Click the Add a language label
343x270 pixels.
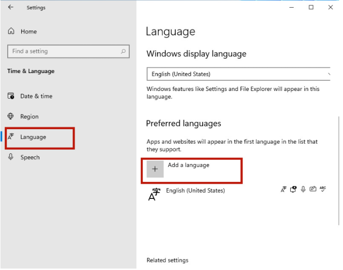(189, 165)
